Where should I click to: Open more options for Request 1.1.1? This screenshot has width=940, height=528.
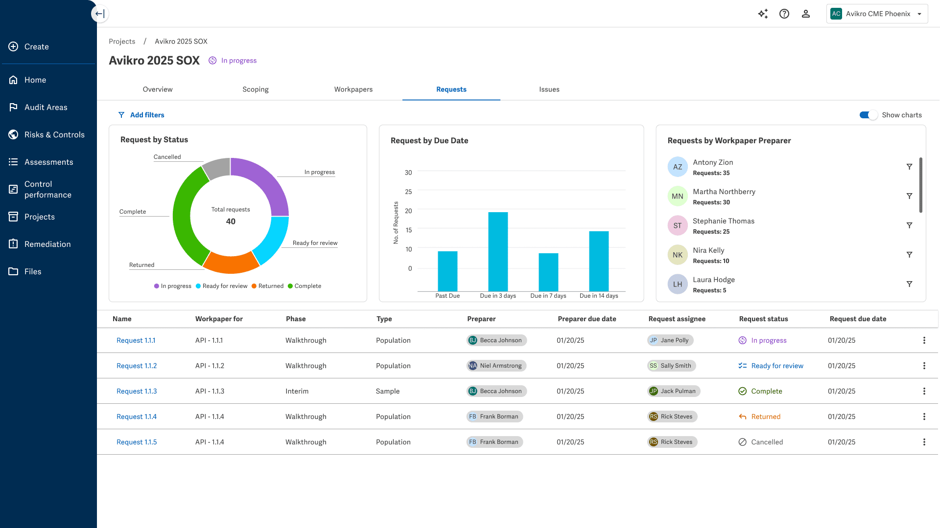tap(924, 340)
